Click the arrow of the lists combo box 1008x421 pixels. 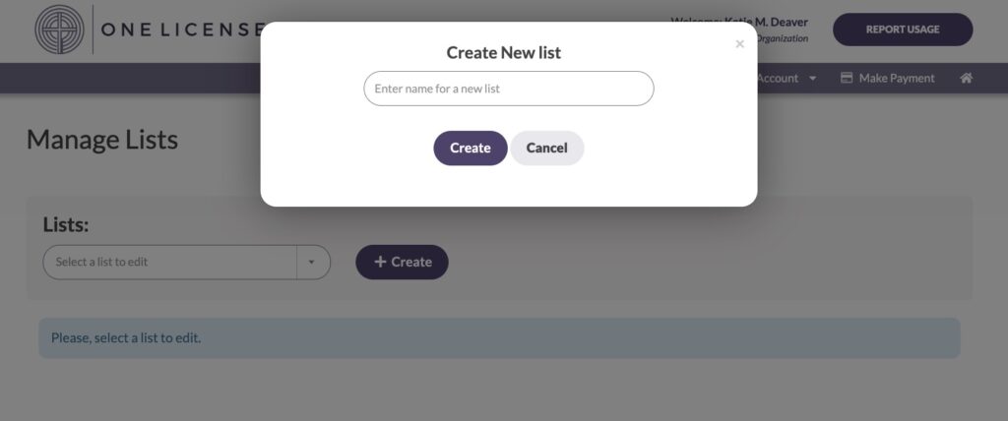tap(311, 263)
